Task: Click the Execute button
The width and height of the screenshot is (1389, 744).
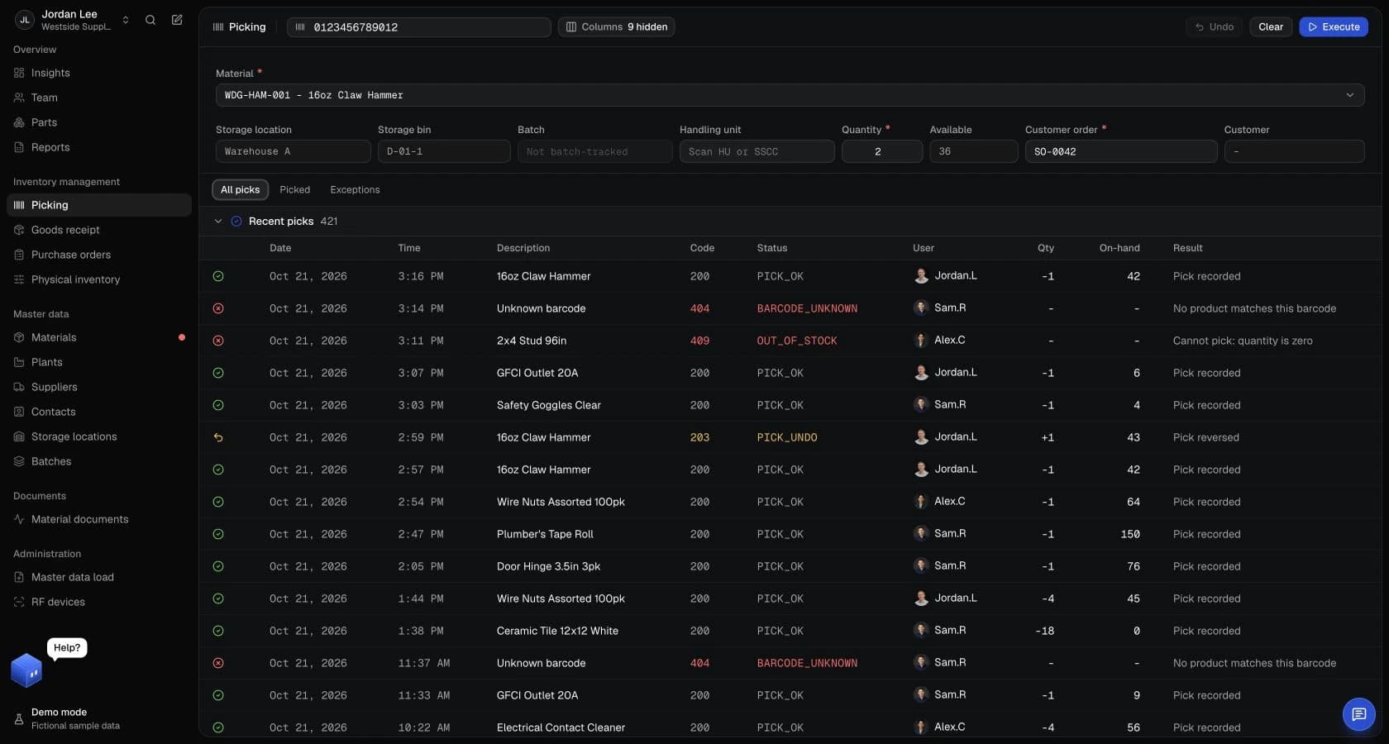Action: pos(1334,27)
